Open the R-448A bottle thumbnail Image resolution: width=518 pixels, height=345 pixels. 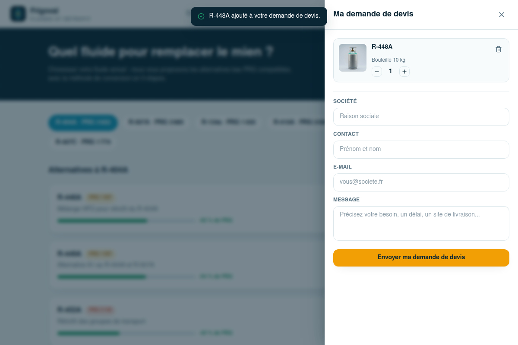pos(353,58)
